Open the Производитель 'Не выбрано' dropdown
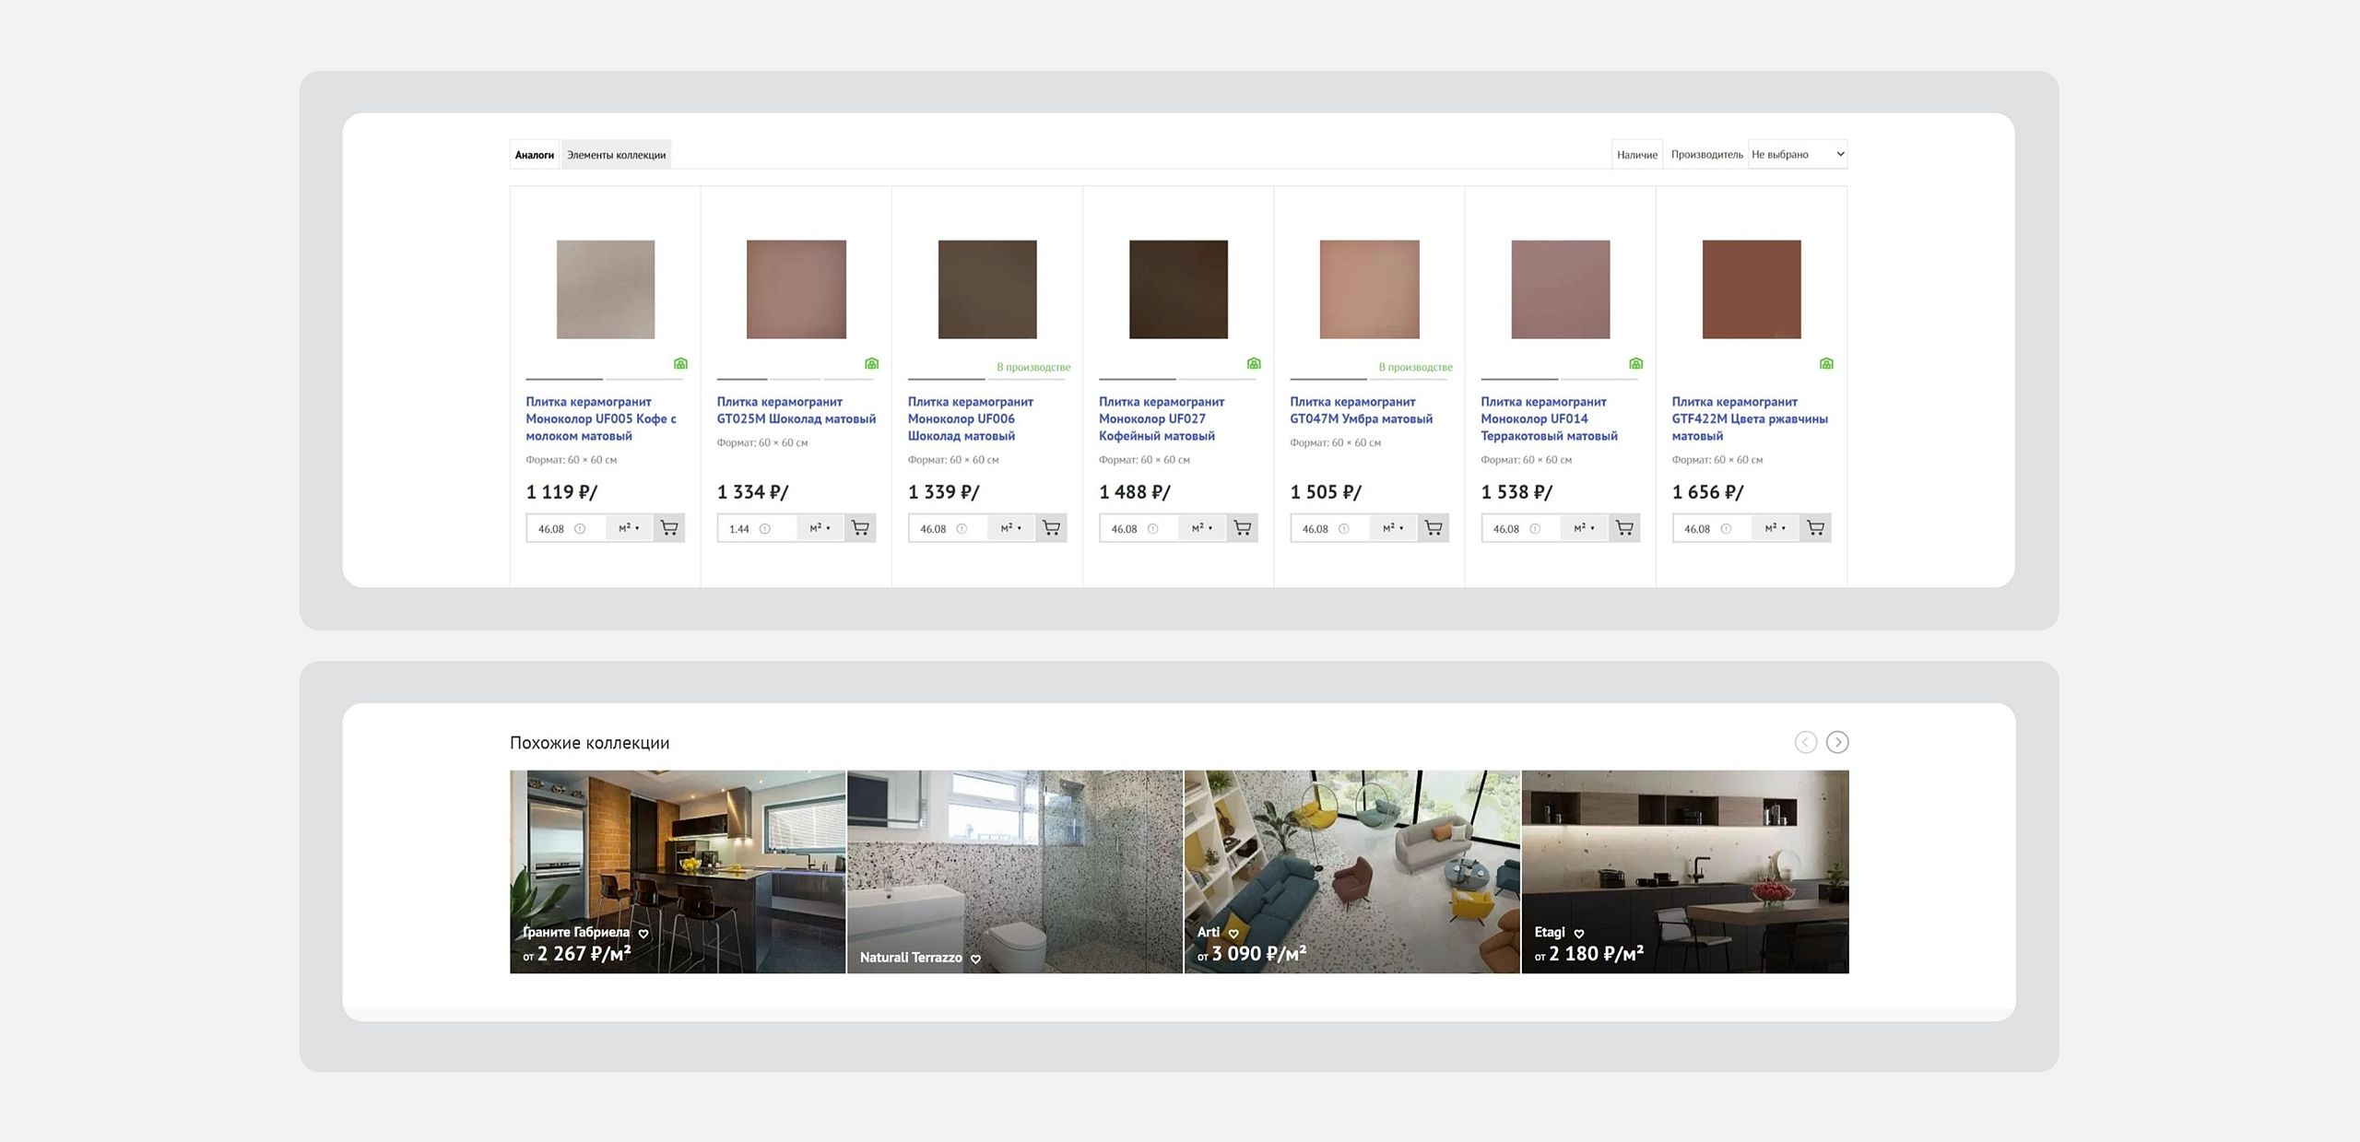The height and width of the screenshot is (1142, 2360). pyautogui.click(x=1797, y=154)
